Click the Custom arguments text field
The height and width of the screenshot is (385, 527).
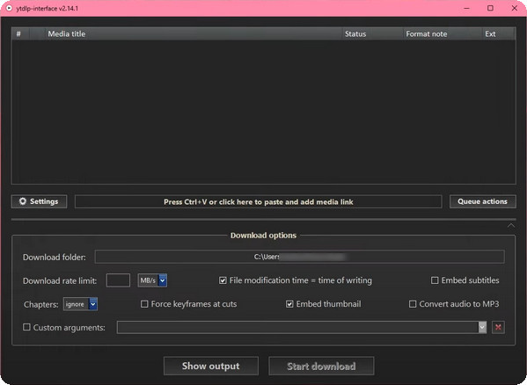297,327
